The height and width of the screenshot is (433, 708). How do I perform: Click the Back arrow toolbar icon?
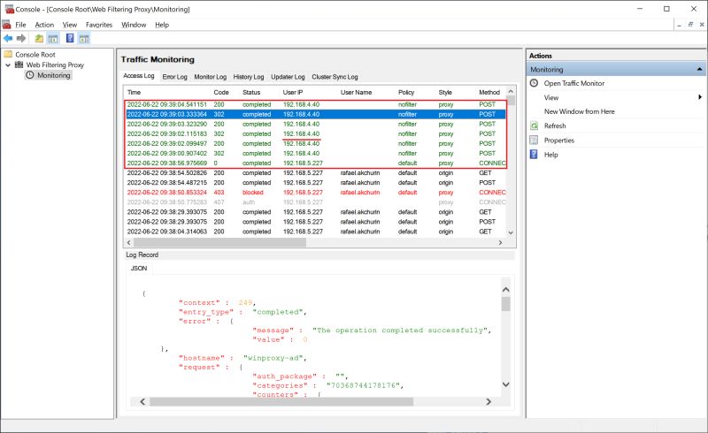point(8,38)
